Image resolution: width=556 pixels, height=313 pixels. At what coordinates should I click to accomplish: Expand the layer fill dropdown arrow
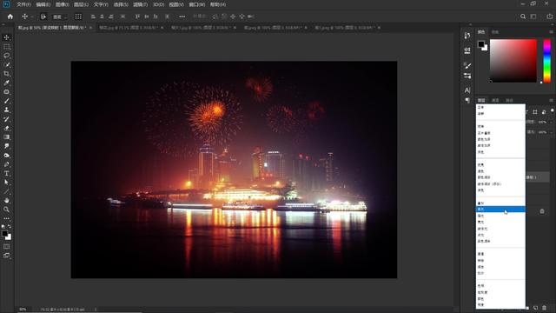[551, 132]
